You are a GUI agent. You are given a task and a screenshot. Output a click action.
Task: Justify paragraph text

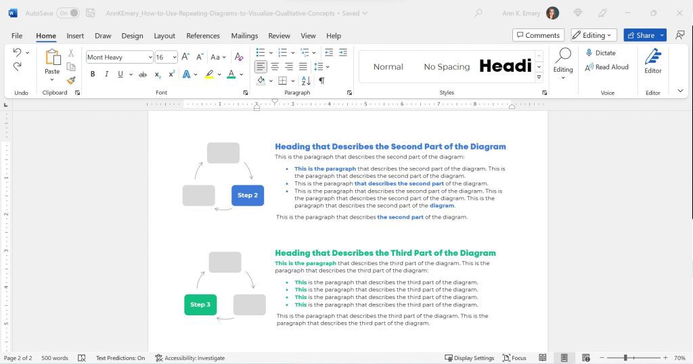[x=303, y=67]
